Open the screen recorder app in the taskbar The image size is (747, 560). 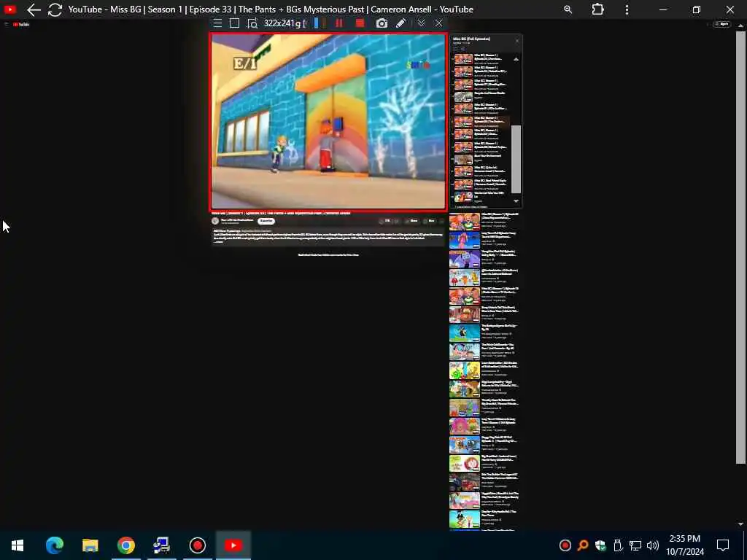[x=197, y=545]
